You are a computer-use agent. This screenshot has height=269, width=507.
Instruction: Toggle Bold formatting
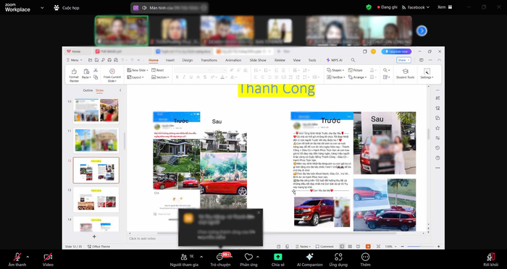pos(177,77)
